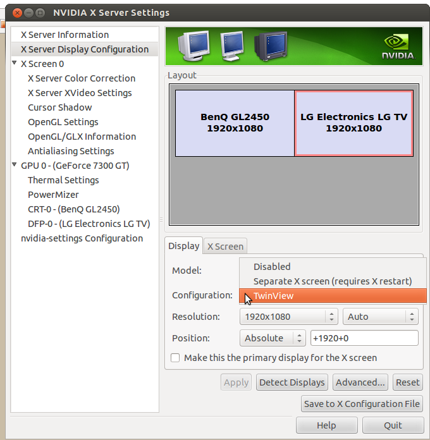
Task: Open the Position Absolute dropdown
Action: pos(273,338)
